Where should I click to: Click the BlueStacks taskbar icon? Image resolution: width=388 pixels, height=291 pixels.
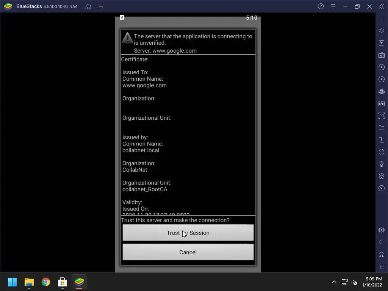(79, 282)
